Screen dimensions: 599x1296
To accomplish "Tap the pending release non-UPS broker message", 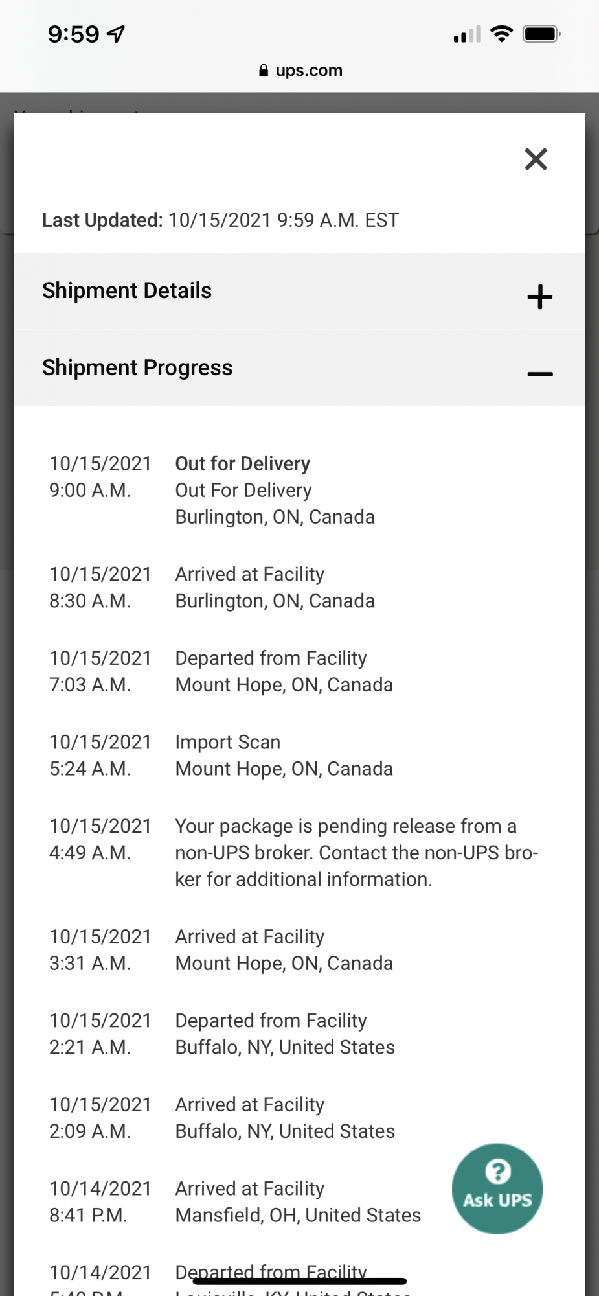I will tap(356, 853).
